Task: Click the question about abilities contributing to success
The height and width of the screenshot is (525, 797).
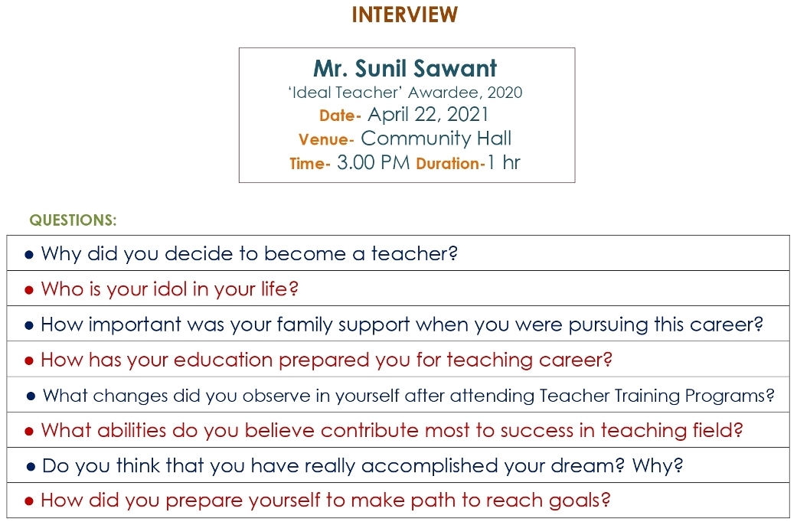Action: click(392, 431)
